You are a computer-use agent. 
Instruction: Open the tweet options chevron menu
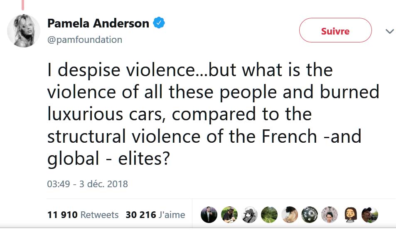pyautogui.click(x=390, y=31)
